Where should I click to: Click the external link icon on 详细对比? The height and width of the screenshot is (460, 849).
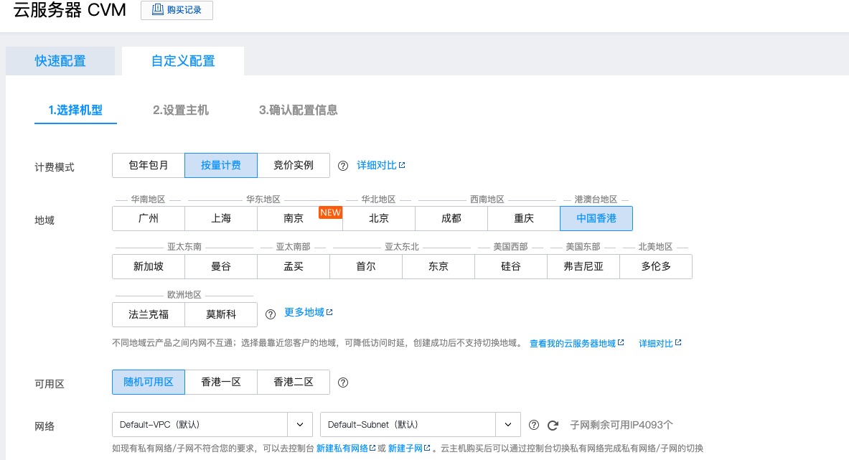point(401,164)
